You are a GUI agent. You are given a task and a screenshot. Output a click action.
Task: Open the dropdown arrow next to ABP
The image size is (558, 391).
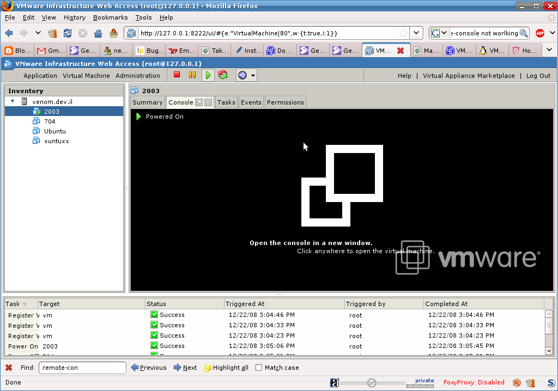point(553,33)
